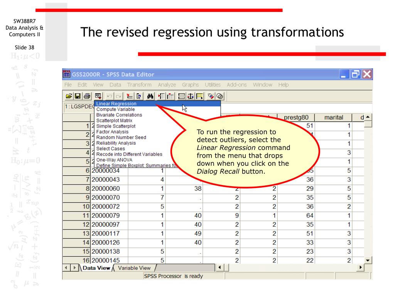Click the Use Sets circles icon
Image resolution: width=395 pixels, height=296 pixels.
coord(220,96)
